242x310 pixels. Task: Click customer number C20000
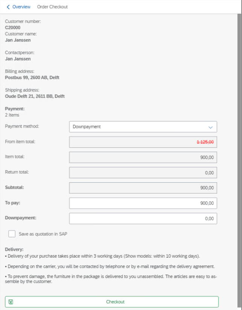pos(13,27)
